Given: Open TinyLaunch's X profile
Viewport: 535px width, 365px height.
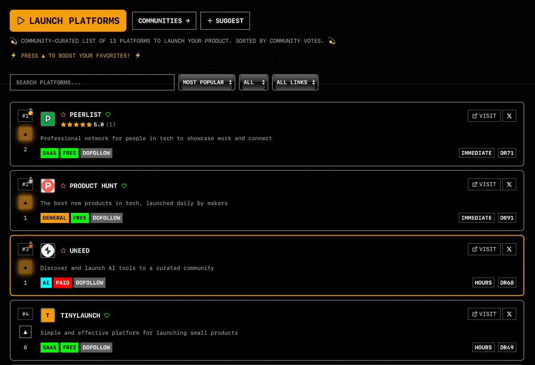Looking at the screenshot, I should coord(509,314).
